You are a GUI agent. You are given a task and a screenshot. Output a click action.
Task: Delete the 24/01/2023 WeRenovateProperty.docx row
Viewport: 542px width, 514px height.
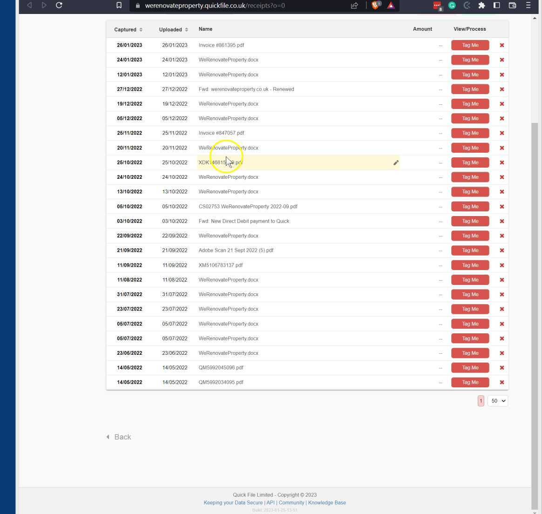[x=502, y=60]
